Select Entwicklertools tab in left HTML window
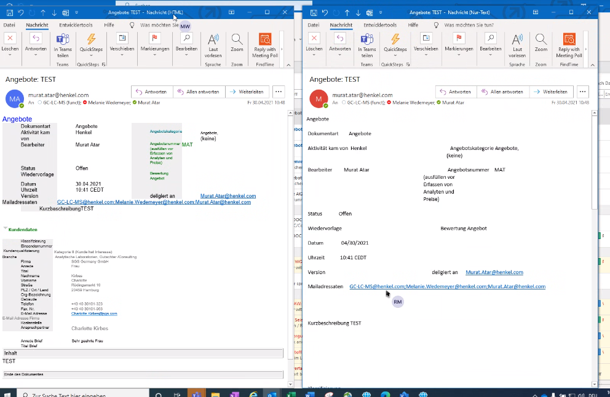The width and height of the screenshot is (610, 397). click(x=76, y=25)
